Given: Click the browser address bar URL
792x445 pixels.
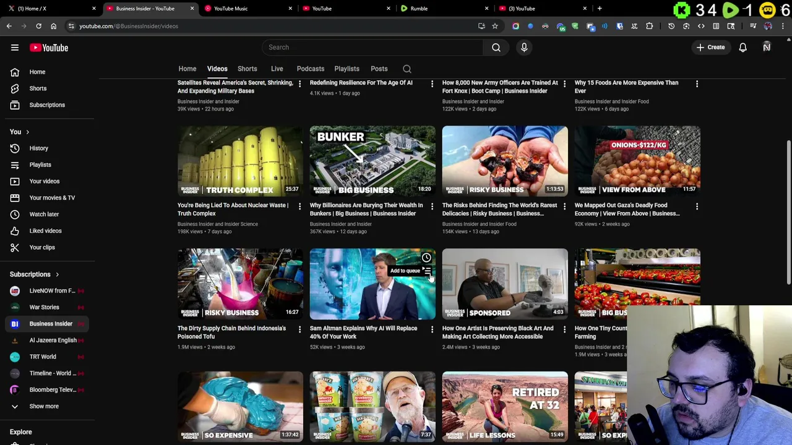Looking at the screenshot, I should (x=129, y=26).
